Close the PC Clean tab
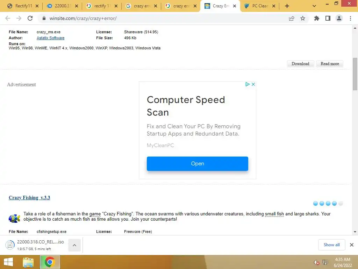Viewport: 358px width, 269px height. 274,6
